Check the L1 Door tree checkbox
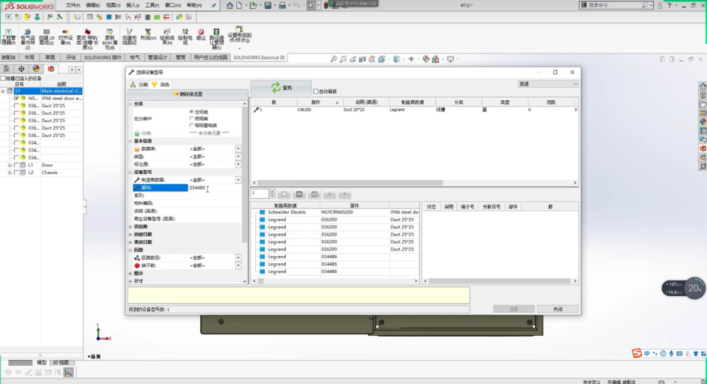Screen dimensions: 707x384 pyautogui.click(x=16, y=165)
